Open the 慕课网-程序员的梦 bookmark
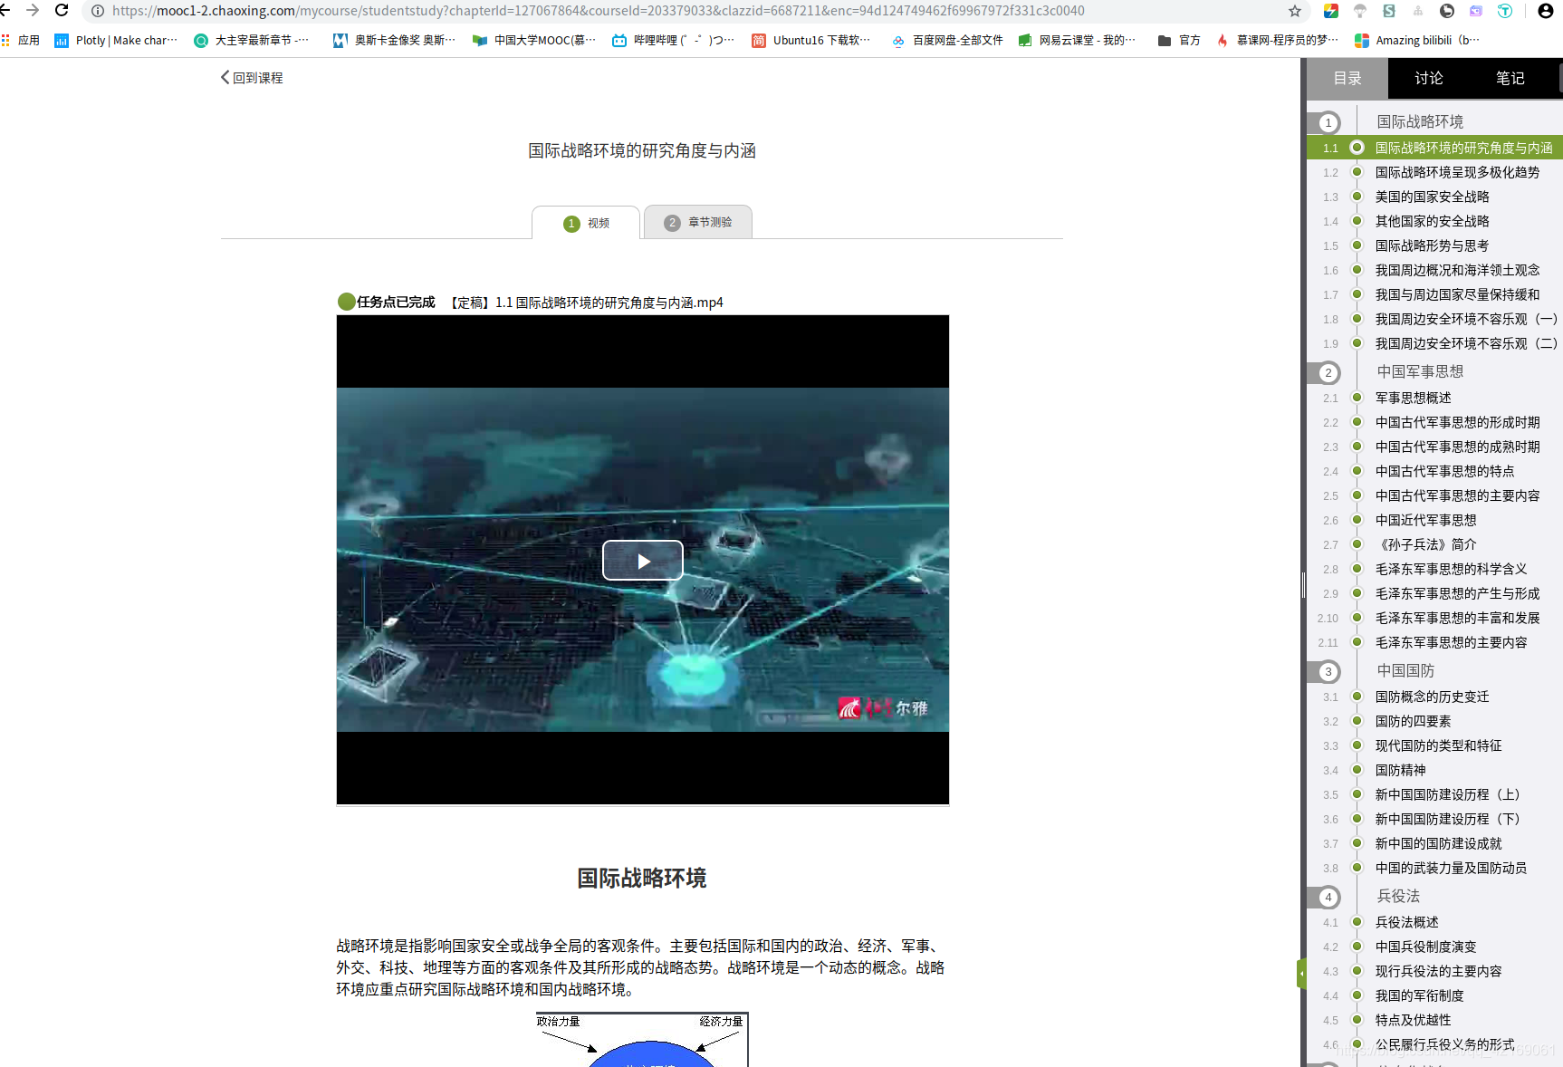 pyautogui.click(x=1278, y=40)
